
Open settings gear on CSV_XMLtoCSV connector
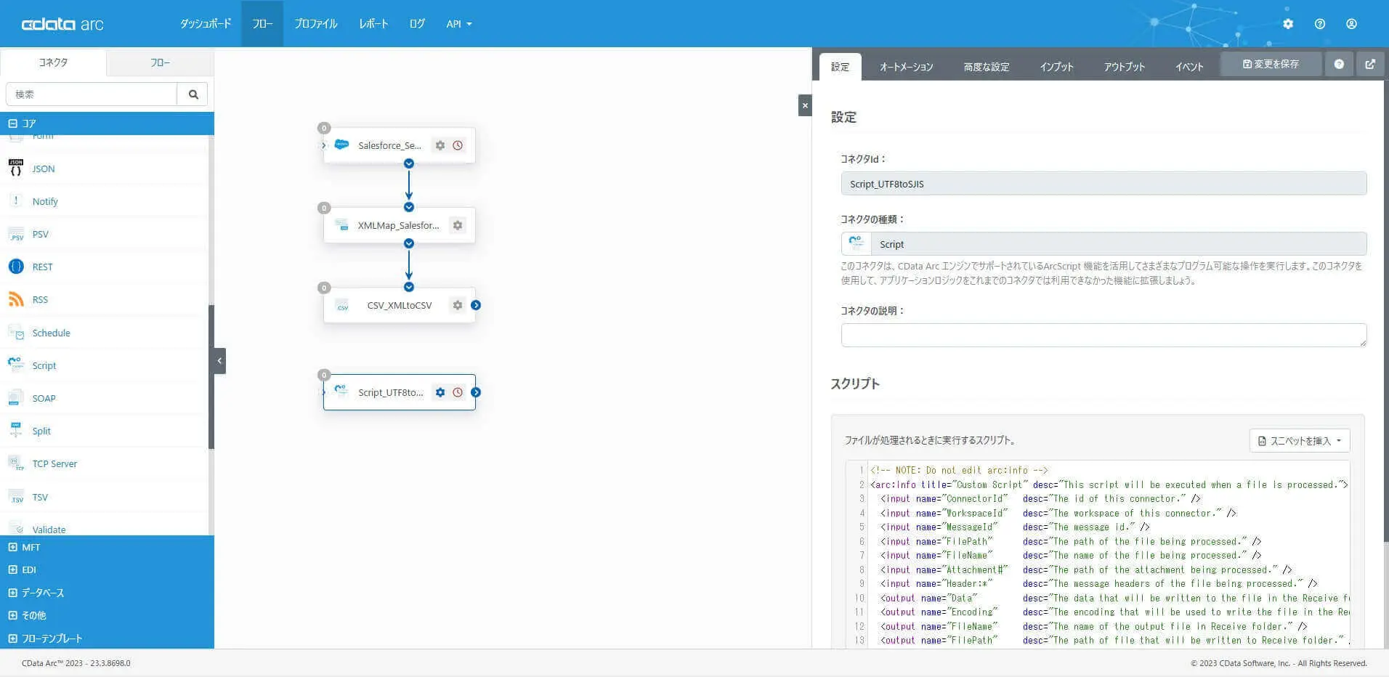tap(458, 305)
